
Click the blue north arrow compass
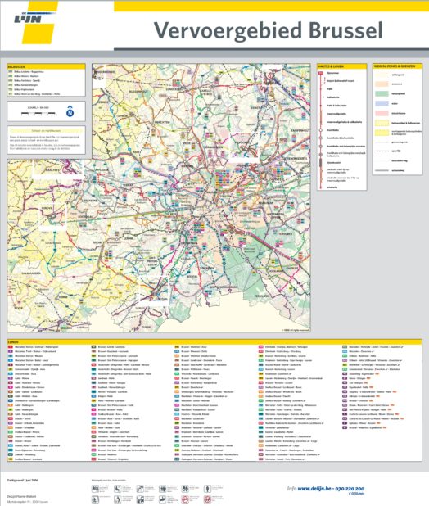[x=70, y=111]
